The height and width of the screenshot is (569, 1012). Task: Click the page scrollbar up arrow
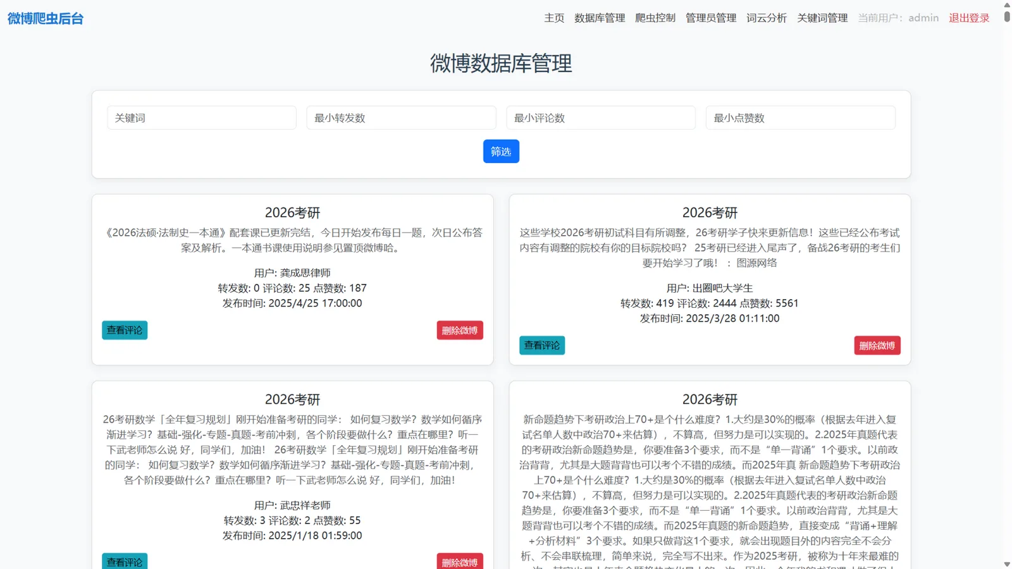[1007, 4]
